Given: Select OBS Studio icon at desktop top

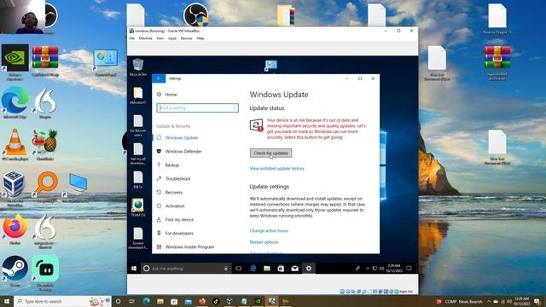Looking at the screenshot, I should pos(195,14).
